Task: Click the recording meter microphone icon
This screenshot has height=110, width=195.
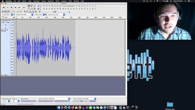Action: pos(38,6)
